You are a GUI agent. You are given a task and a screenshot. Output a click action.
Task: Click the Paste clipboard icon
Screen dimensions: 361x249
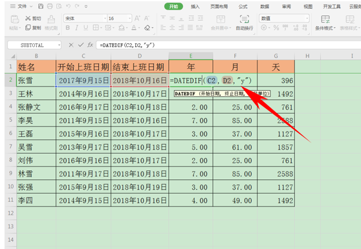click(15, 19)
